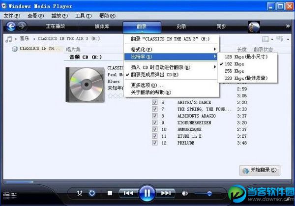Click the CD disc icon beside CLASSICS IN TH...

pyautogui.click(x=15, y=49)
